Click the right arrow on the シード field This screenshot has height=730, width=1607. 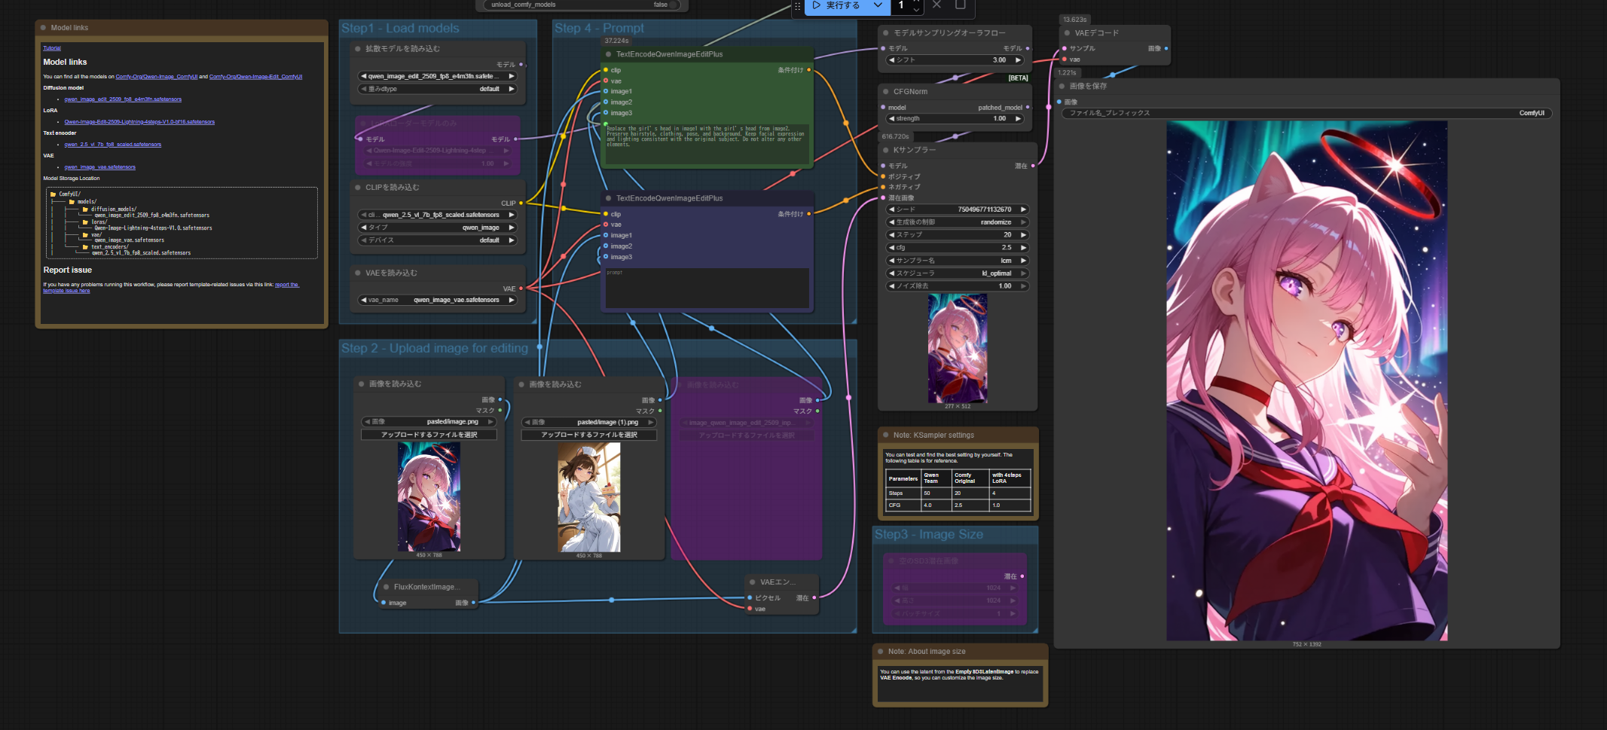[x=1023, y=209]
